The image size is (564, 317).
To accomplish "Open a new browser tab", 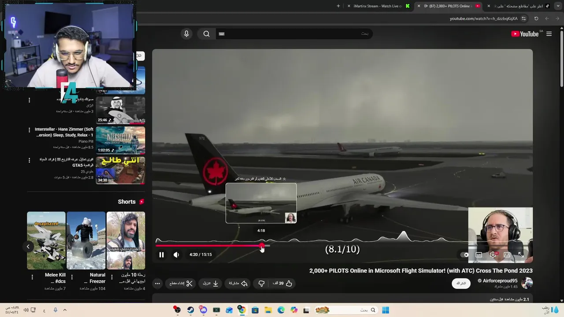I will (338, 6).
